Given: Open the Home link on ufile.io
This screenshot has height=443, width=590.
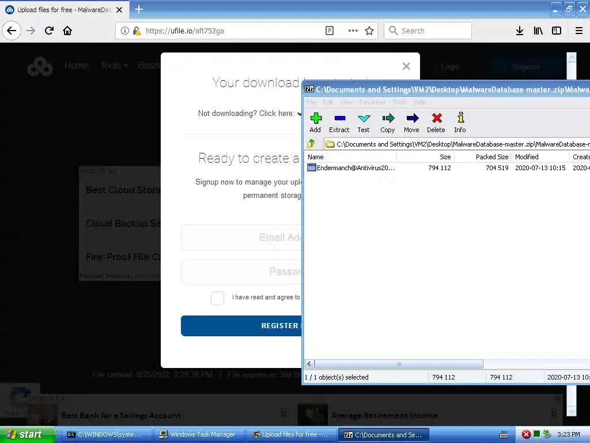Looking at the screenshot, I should [x=77, y=66].
